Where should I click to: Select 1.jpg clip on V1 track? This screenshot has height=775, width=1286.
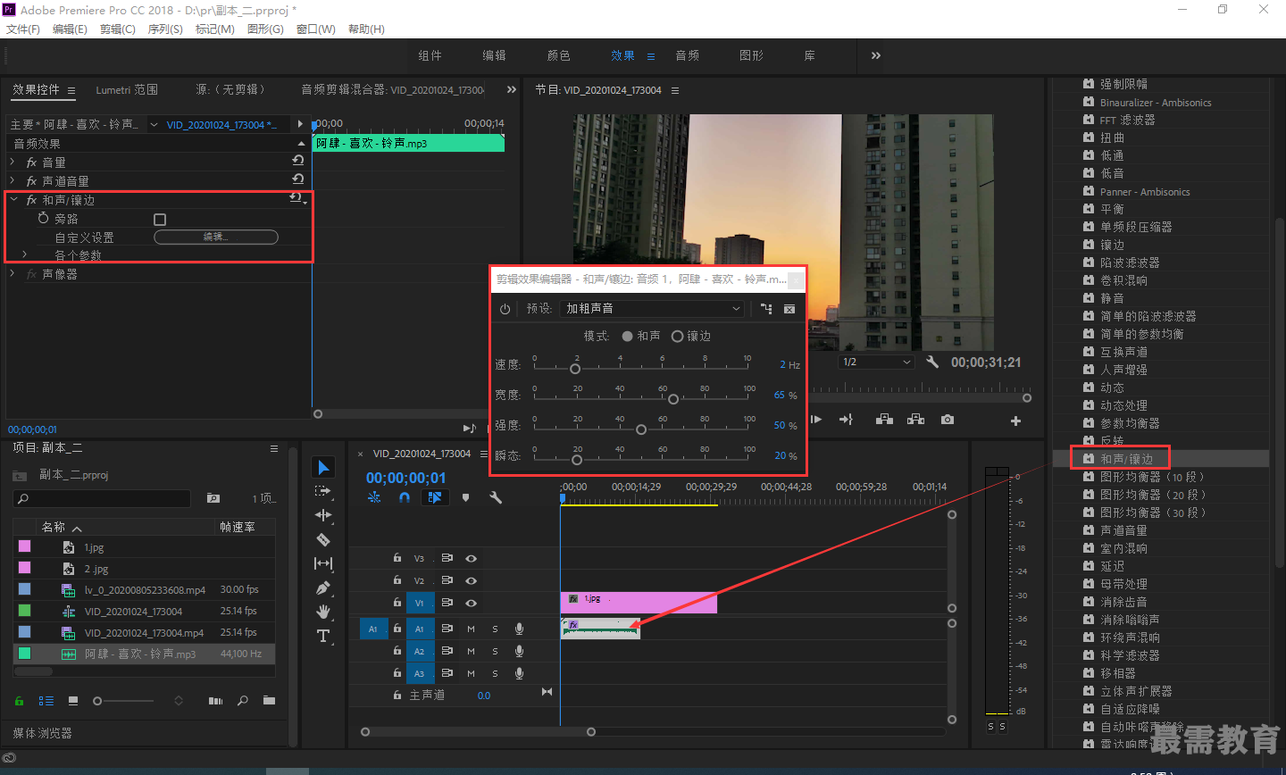click(x=639, y=603)
